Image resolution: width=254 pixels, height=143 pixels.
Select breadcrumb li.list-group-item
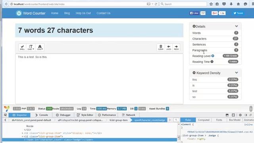point(119,120)
